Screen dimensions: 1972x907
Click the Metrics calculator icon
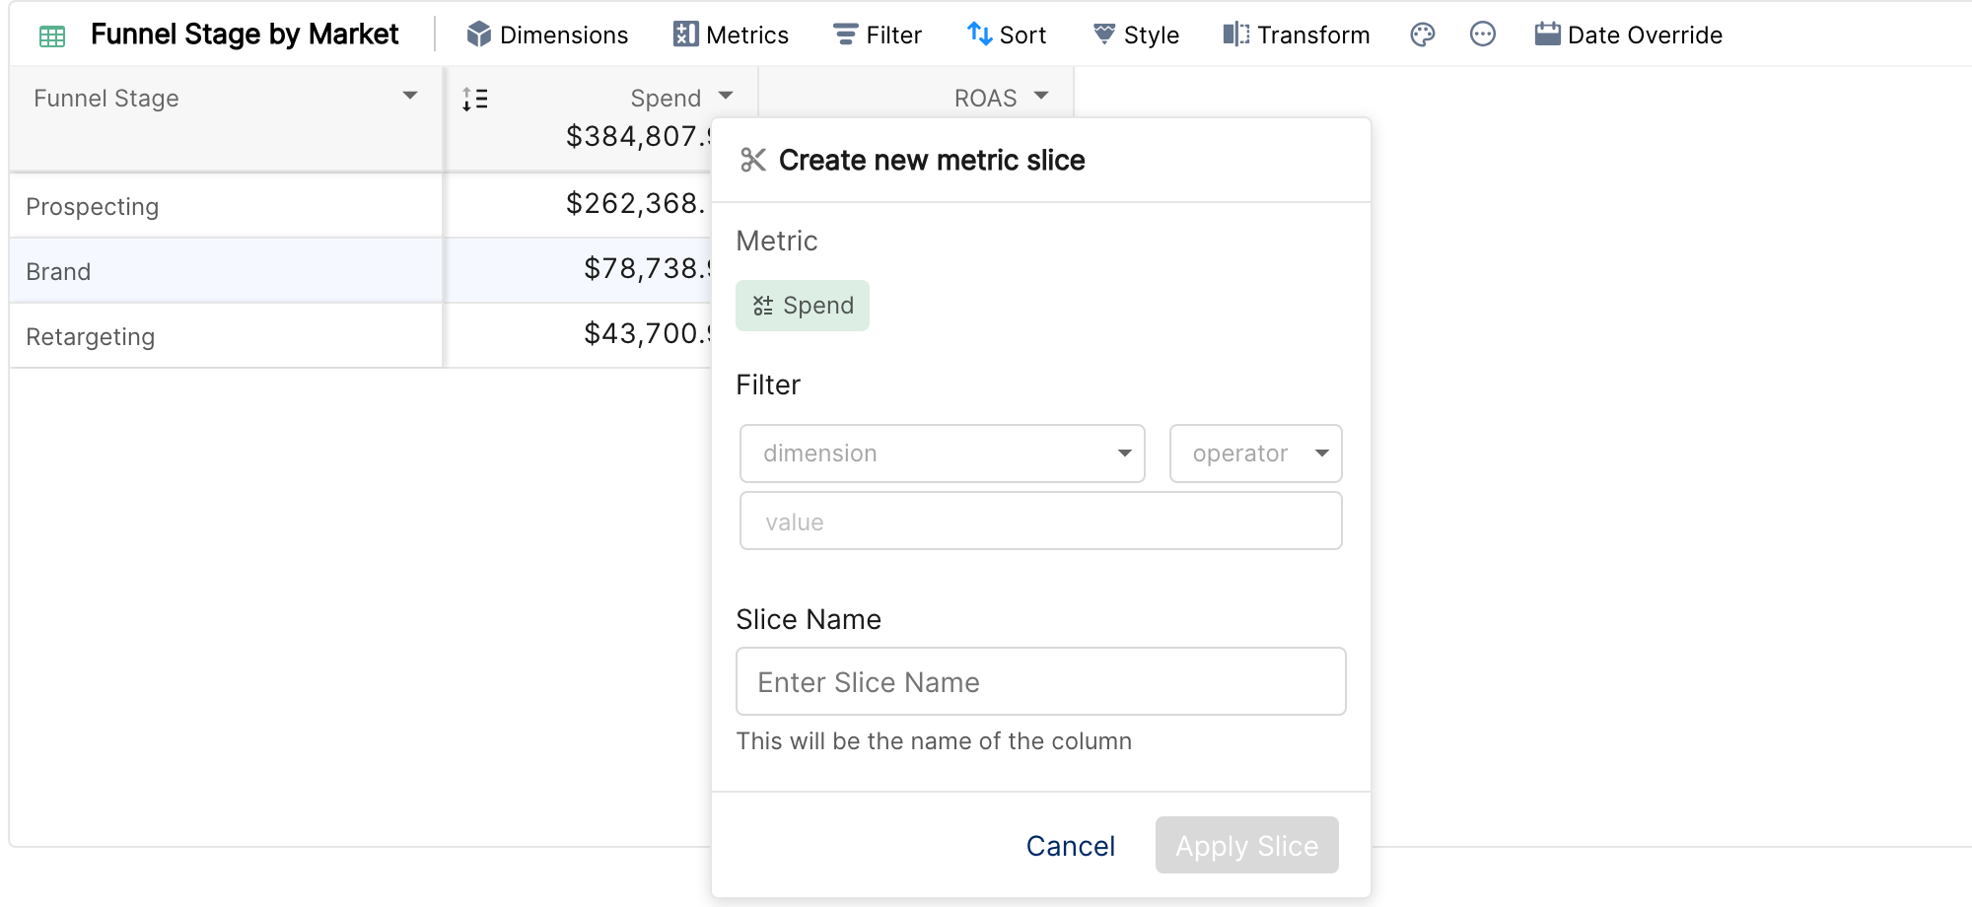point(685,35)
